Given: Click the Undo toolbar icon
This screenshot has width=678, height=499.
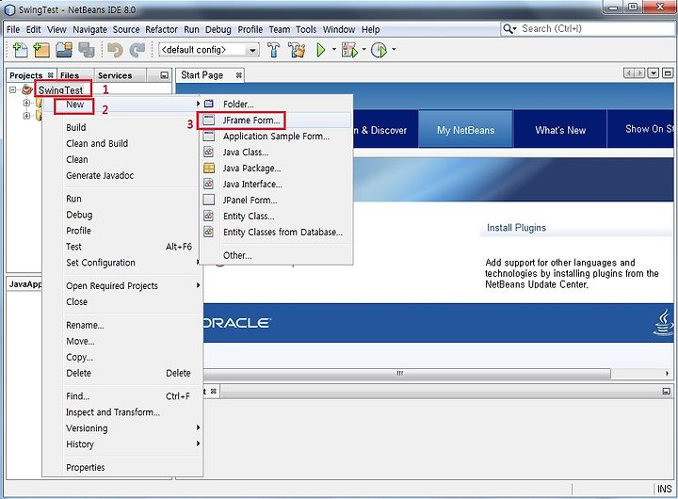Looking at the screenshot, I should pos(115,50).
